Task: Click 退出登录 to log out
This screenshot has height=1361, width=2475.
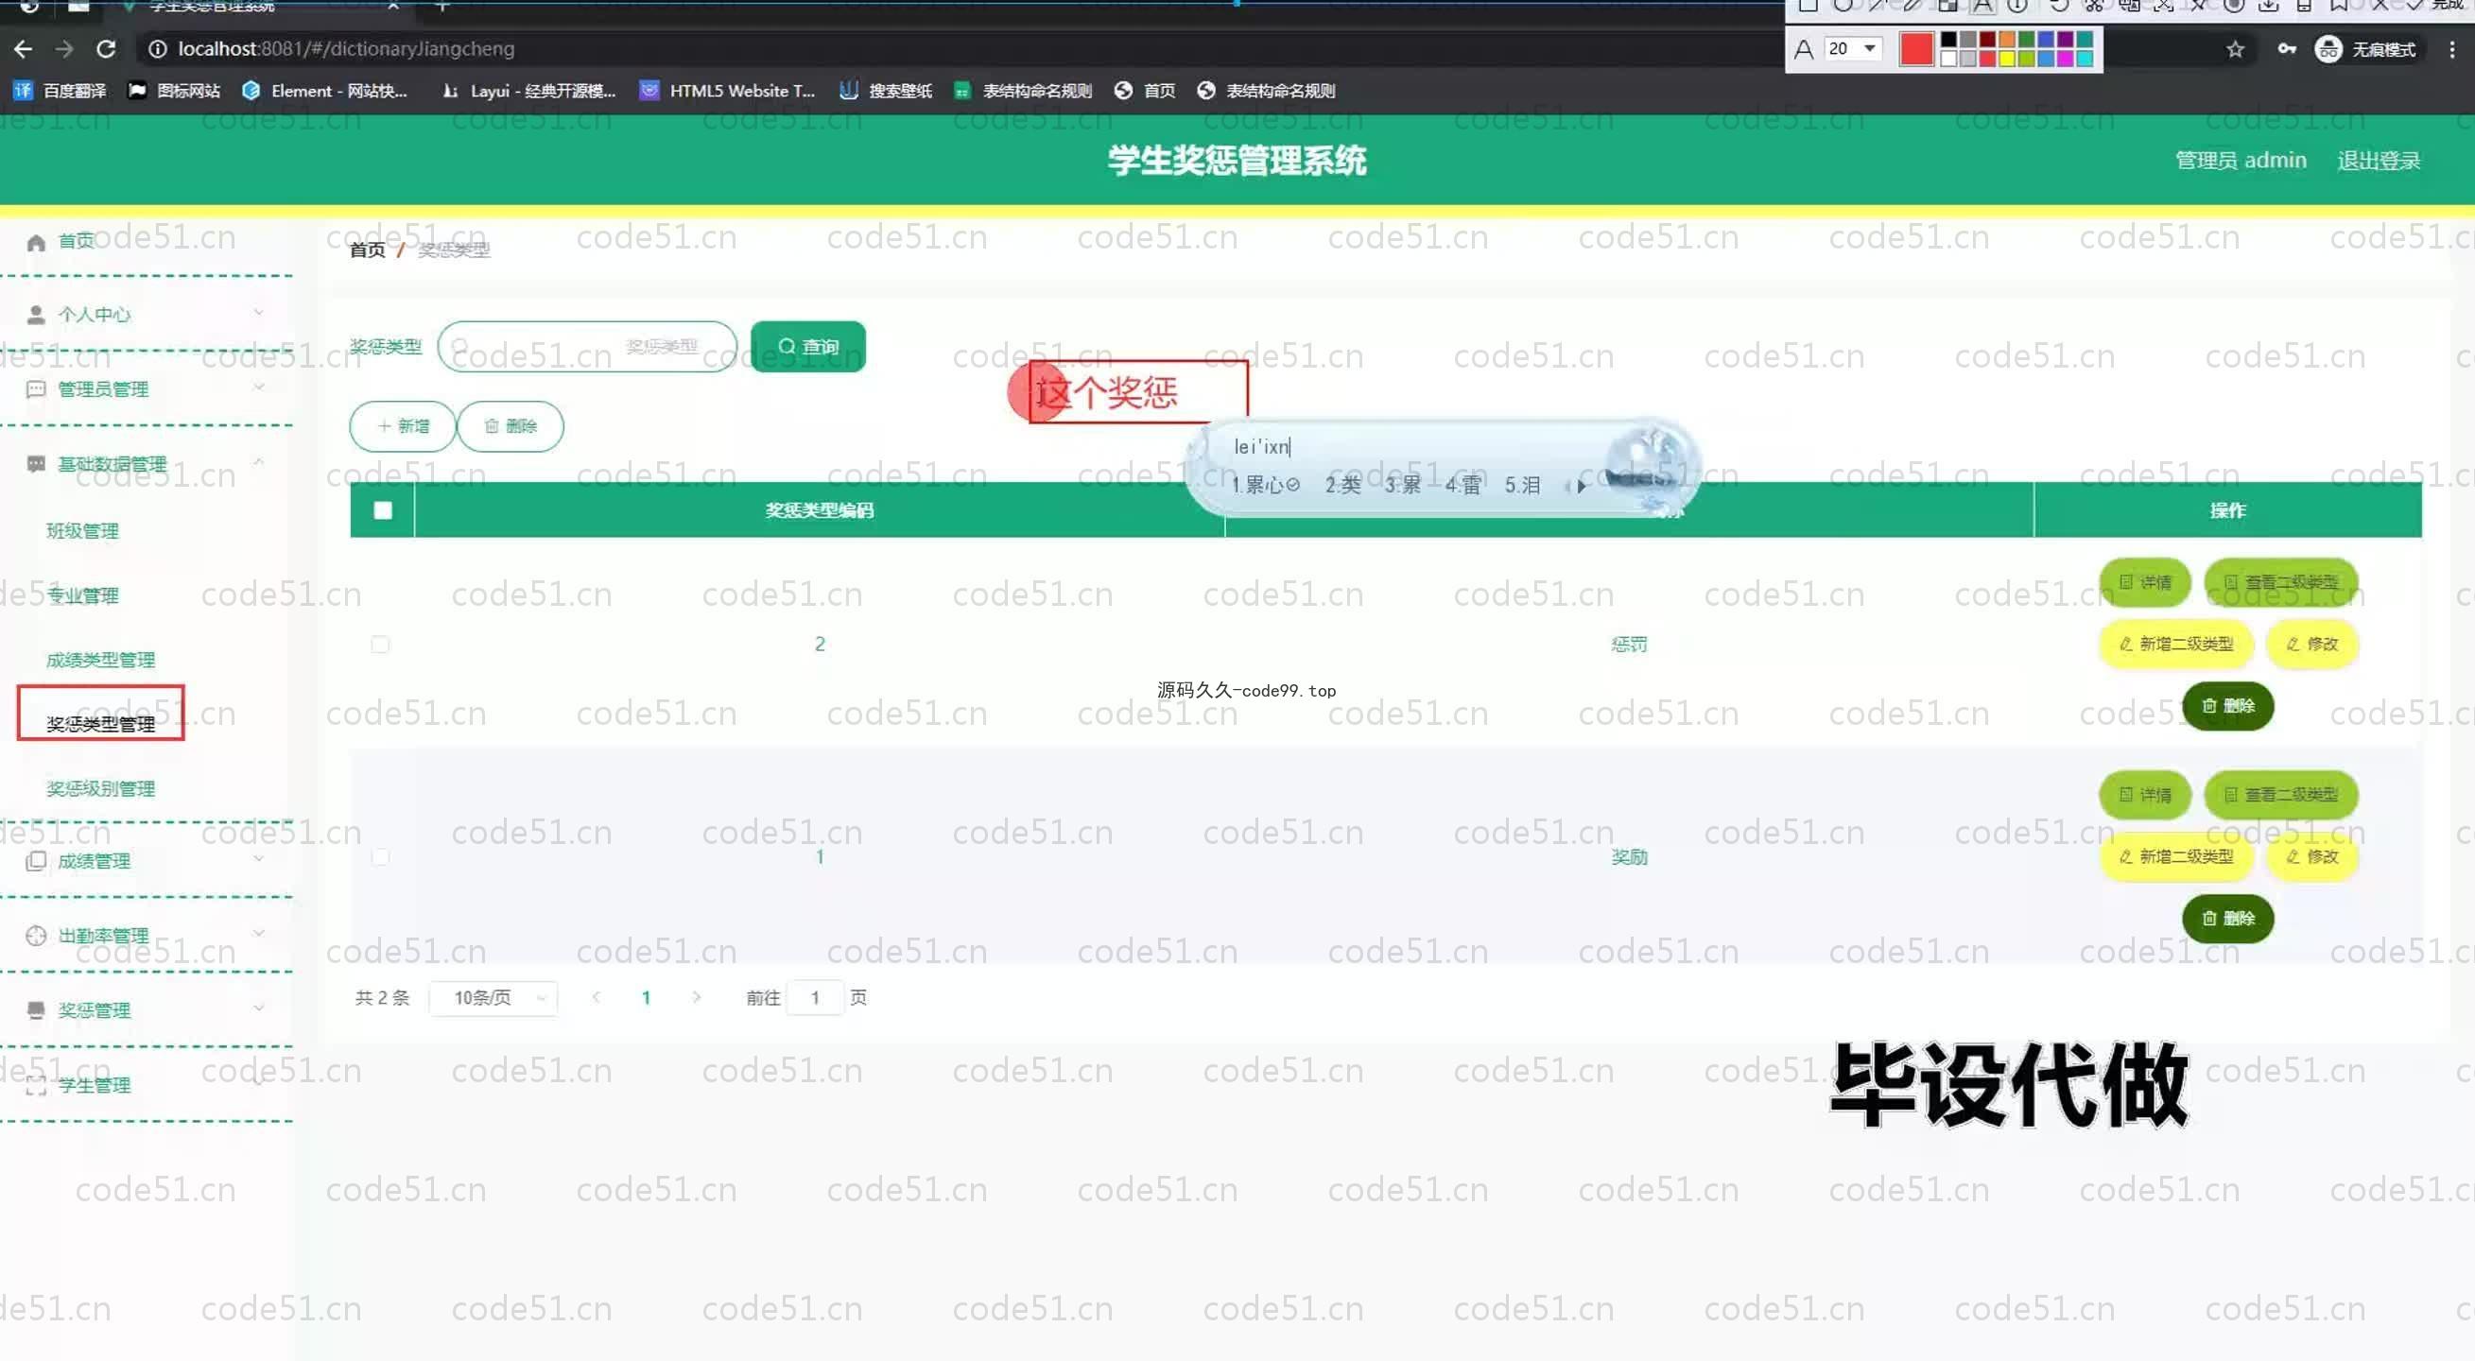Action: coord(2378,161)
